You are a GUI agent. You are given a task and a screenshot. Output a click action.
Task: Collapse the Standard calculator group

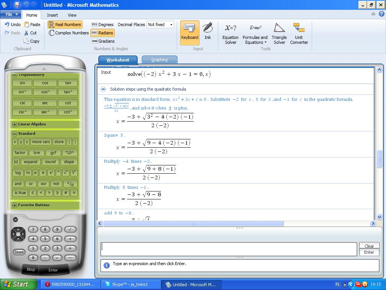click(x=15, y=134)
